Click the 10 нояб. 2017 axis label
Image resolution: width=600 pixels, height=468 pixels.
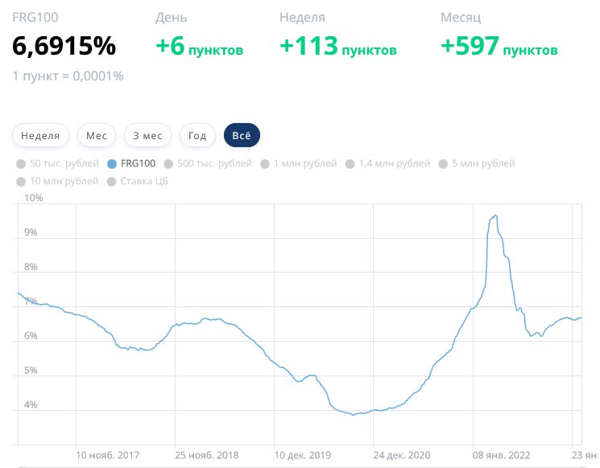coord(106,455)
